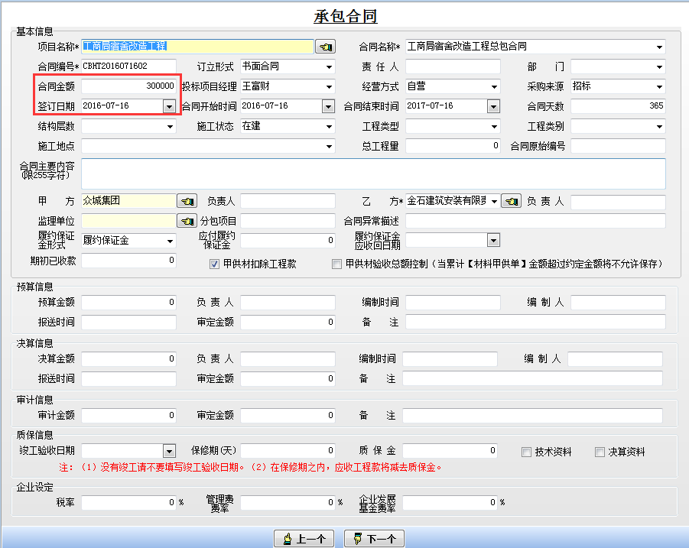Image resolution: width=689 pixels, height=548 pixels.
Task: Click into the 合同主要内容 text area
Action: click(x=373, y=173)
